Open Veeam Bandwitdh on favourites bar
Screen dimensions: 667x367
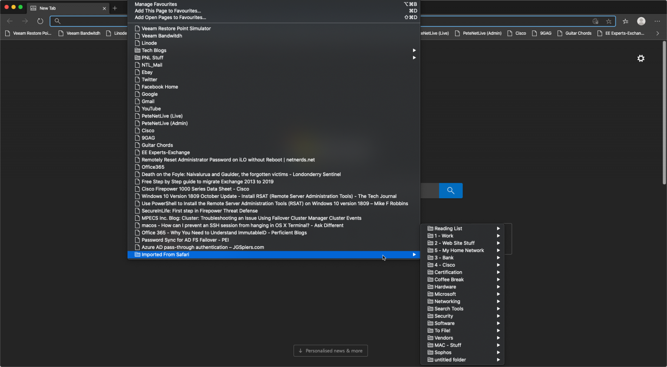[x=79, y=33]
